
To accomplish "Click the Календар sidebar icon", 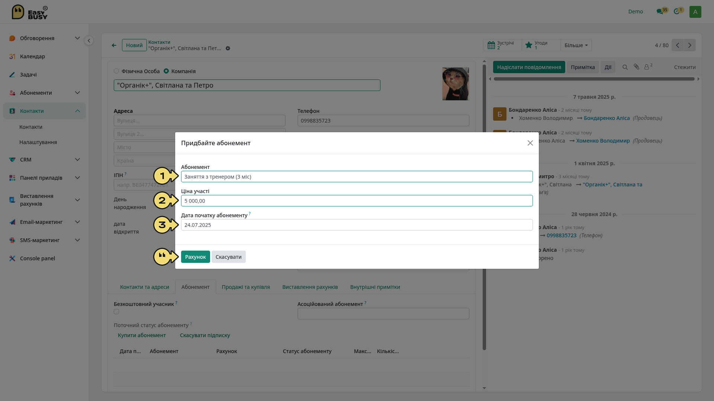I will pyautogui.click(x=12, y=56).
